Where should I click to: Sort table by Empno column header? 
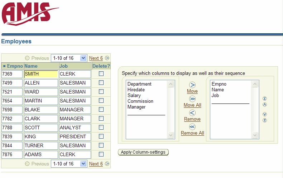point(14,66)
